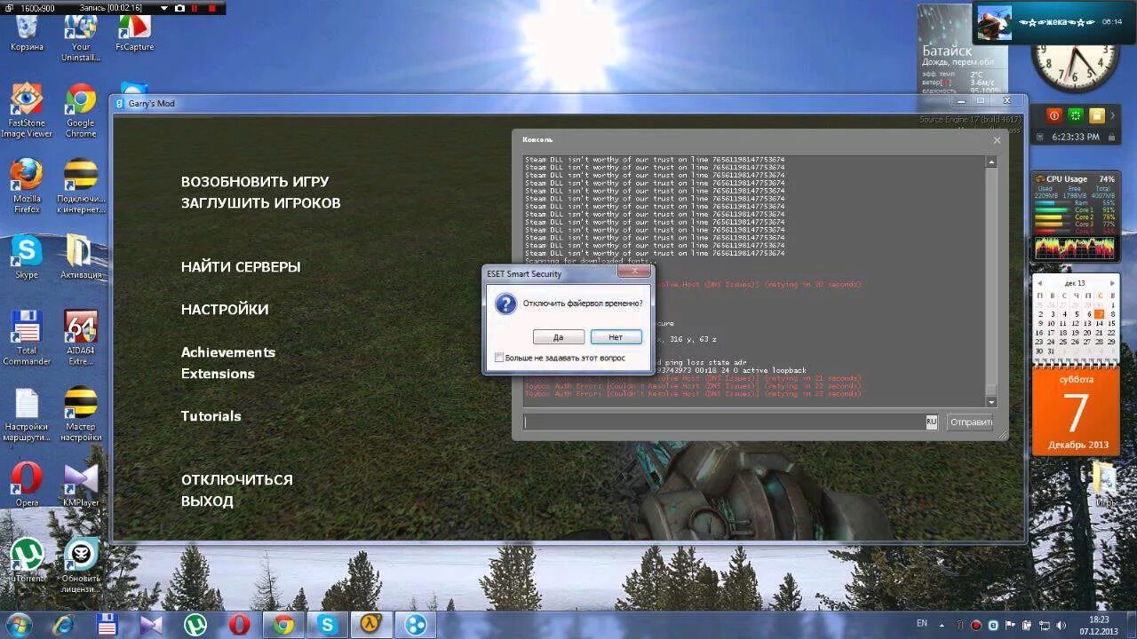Click the CPU Usage gadget title
Screen dimensions: 1137x639
click(1067, 178)
